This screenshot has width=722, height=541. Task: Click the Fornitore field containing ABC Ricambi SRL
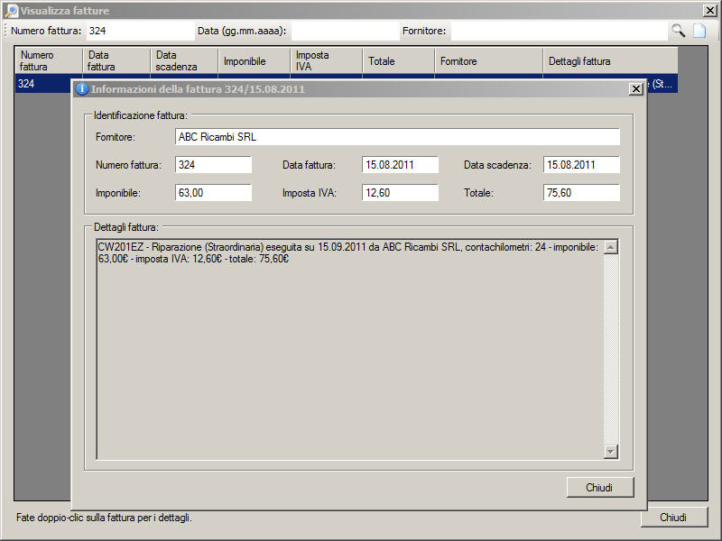point(397,137)
